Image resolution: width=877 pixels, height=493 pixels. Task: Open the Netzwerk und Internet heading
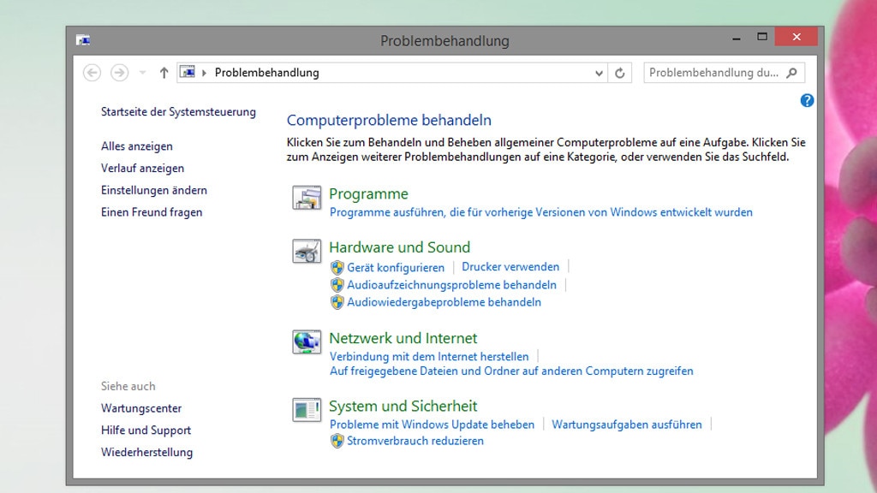coord(403,338)
